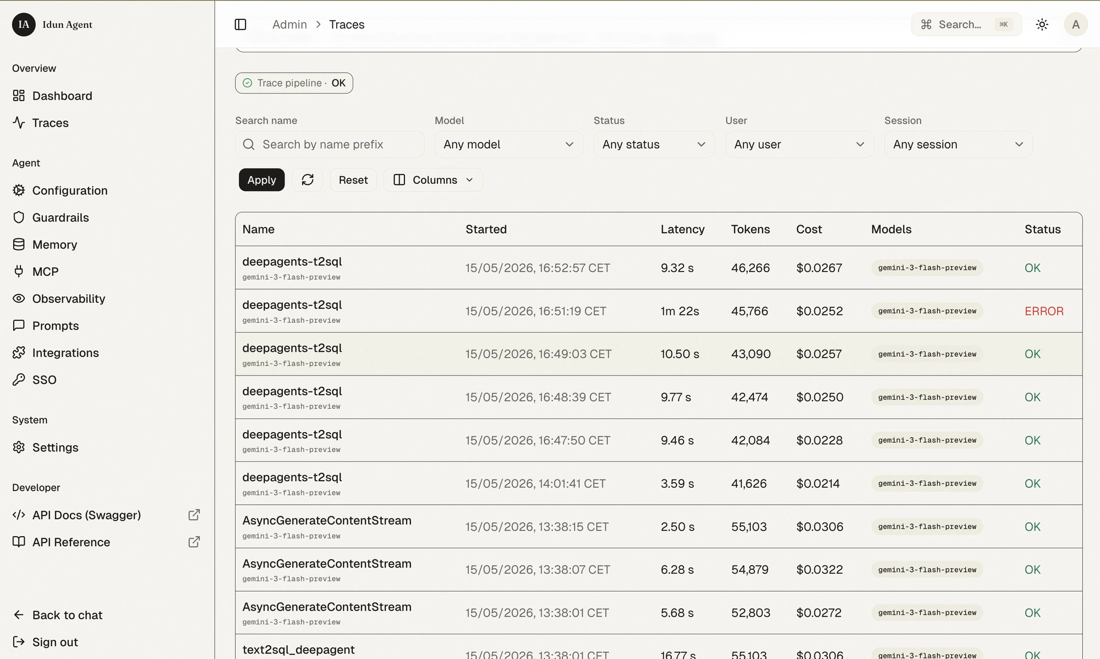Click the Tokens column header
1100x659 pixels.
pos(750,229)
